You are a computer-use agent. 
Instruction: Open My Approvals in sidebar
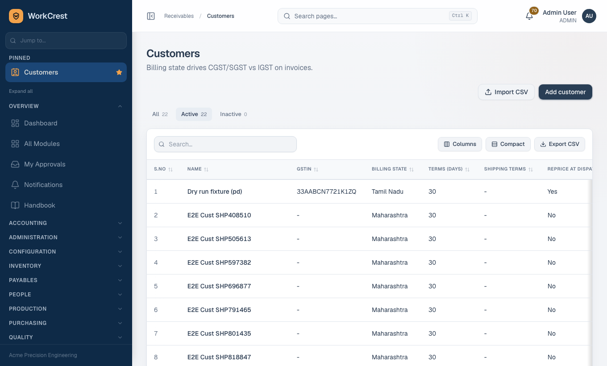click(x=66, y=164)
